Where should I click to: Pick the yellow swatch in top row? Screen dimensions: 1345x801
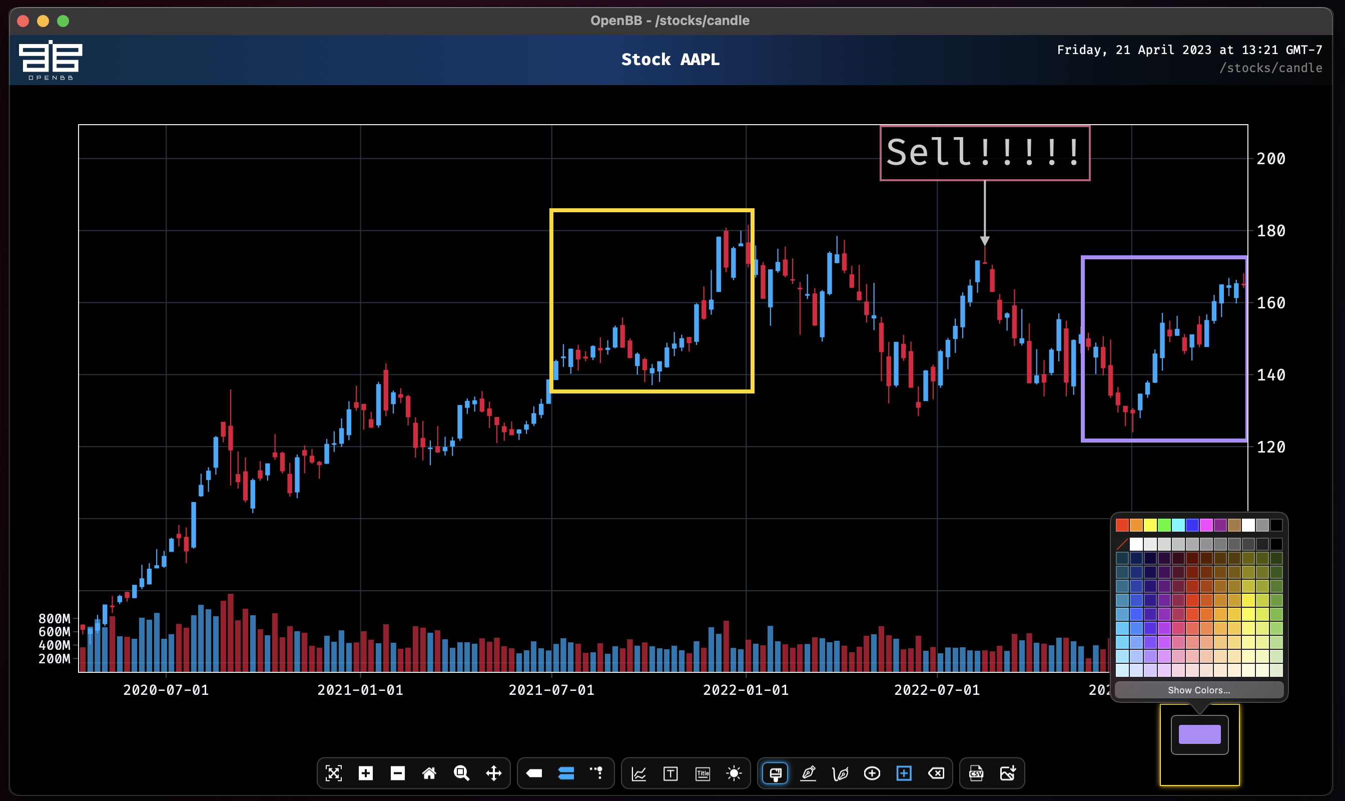(x=1150, y=525)
